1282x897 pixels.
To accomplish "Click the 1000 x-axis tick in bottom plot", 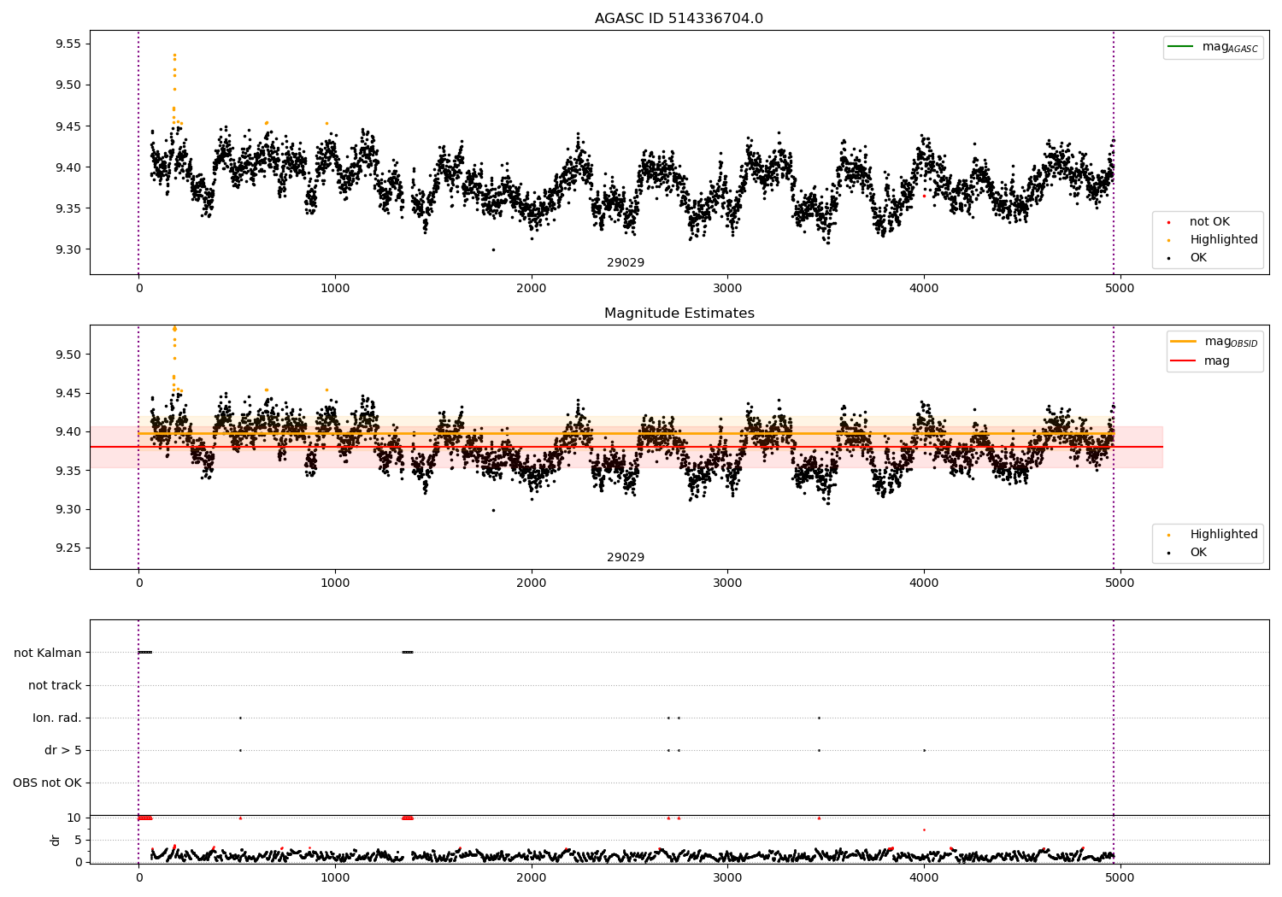I will 335,876.
